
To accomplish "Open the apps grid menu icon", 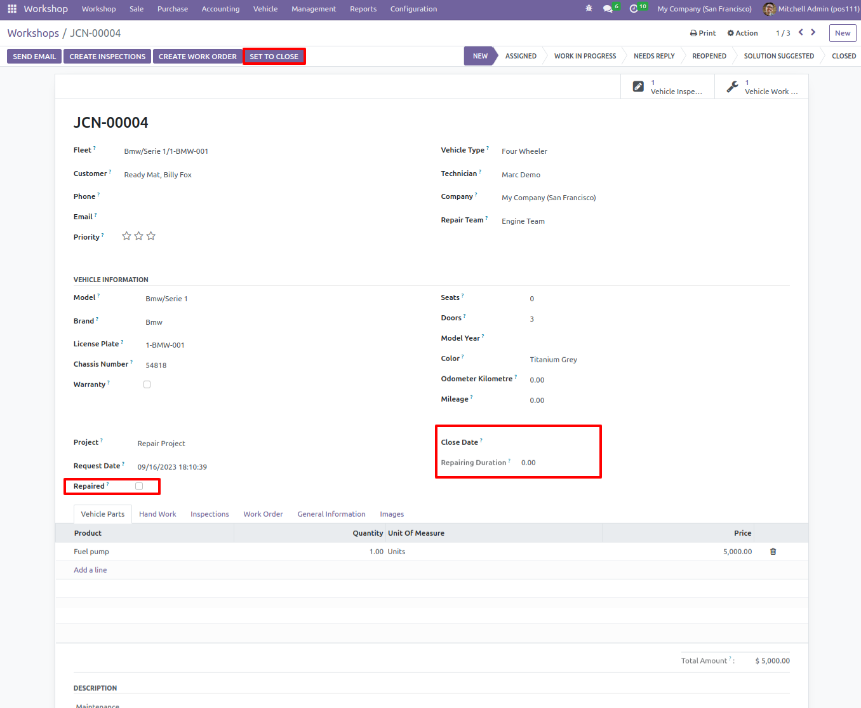I will [12, 9].
